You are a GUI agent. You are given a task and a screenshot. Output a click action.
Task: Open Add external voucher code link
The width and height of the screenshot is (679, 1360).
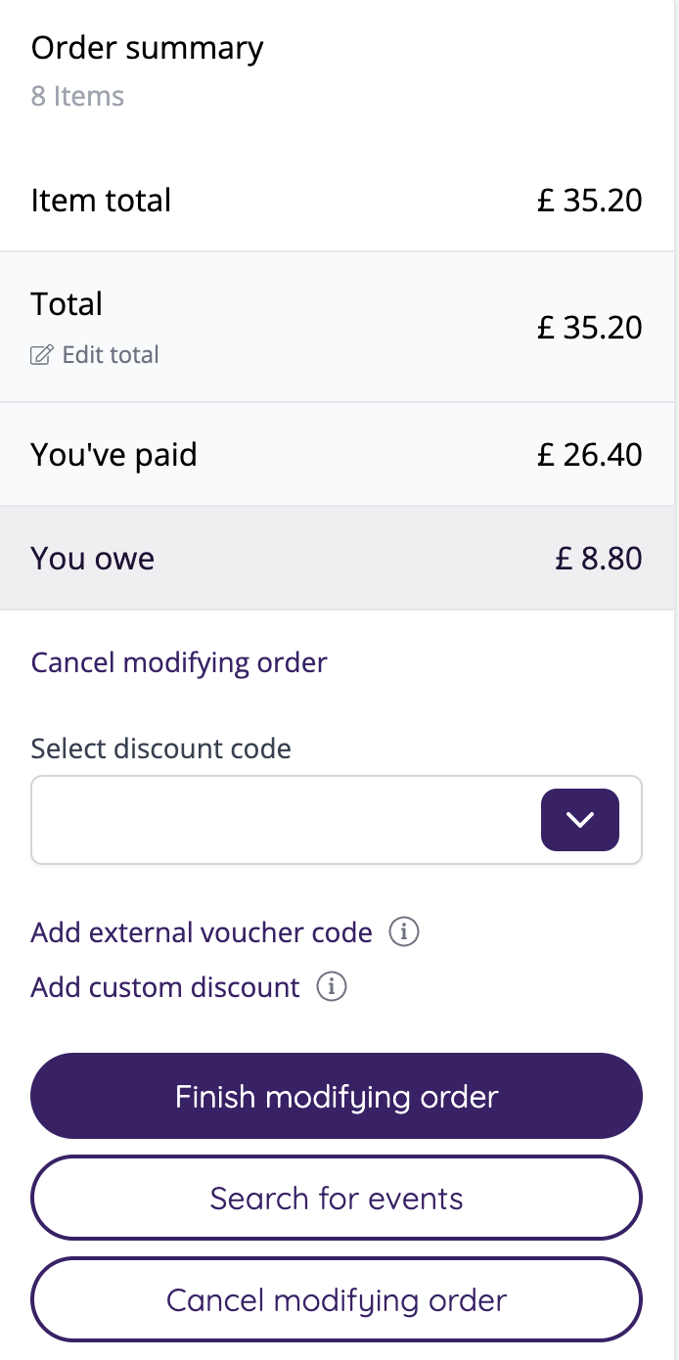pos(202,932)
